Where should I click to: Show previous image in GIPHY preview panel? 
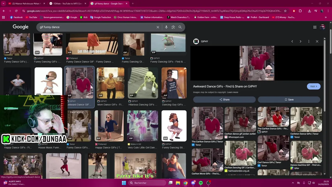click(x=292, y=41)
